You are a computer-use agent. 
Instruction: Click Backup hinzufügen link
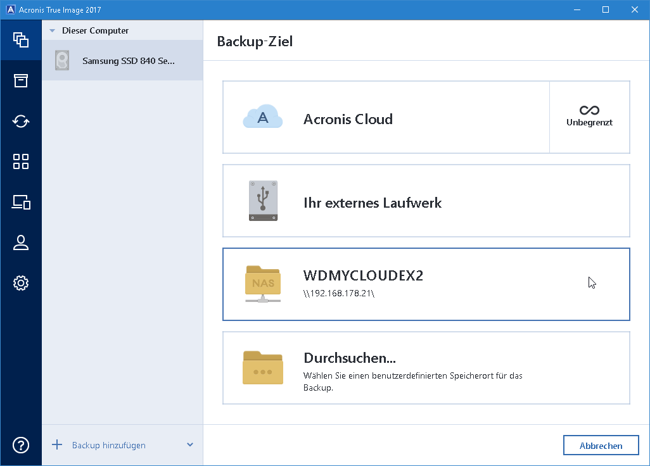coord(108,445)
